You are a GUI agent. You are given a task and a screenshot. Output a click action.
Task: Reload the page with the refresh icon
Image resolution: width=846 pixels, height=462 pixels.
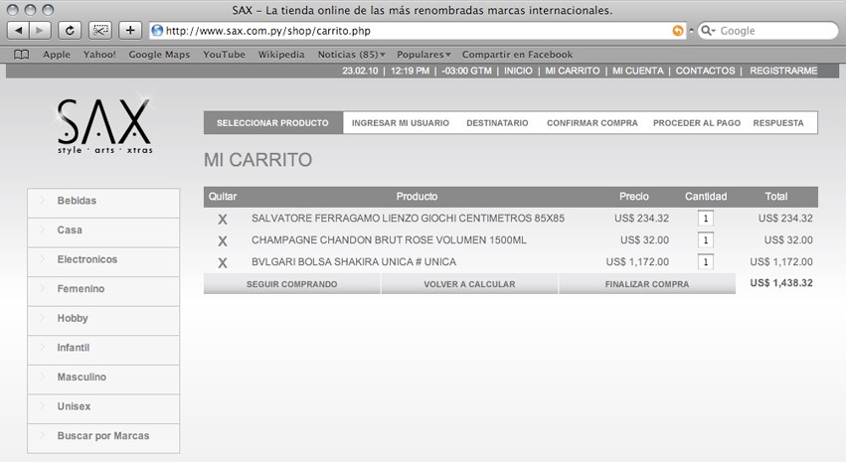(70, 31)
